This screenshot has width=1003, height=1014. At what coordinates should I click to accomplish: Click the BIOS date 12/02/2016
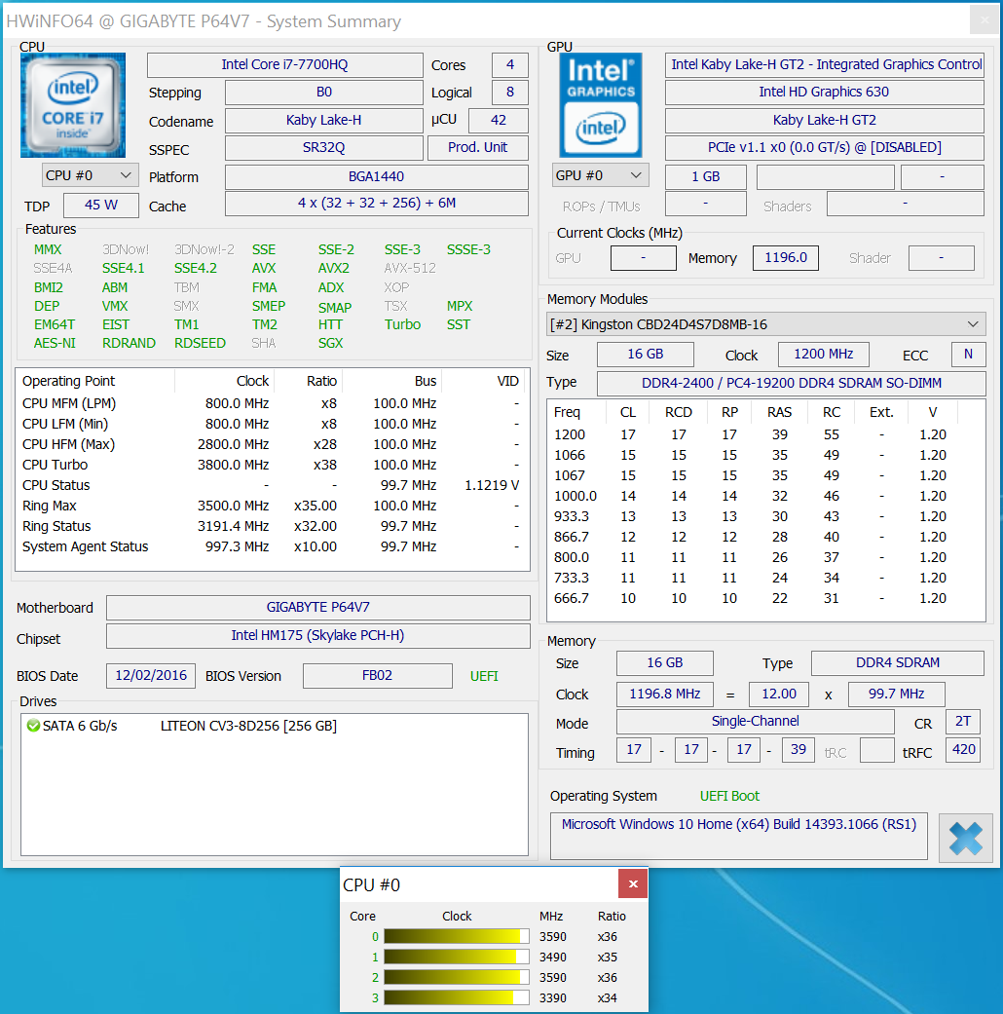[151, 675]
